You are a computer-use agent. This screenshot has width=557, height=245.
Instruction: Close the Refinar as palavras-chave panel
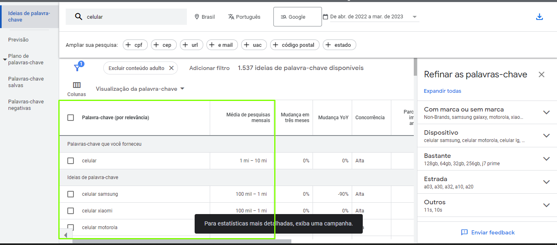pyautogui.click(x=541, y=74)
